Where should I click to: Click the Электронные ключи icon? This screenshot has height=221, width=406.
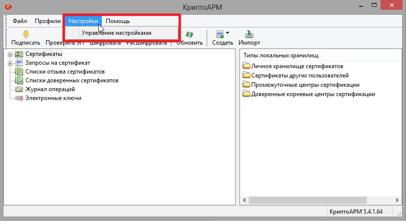coord(19,98)
